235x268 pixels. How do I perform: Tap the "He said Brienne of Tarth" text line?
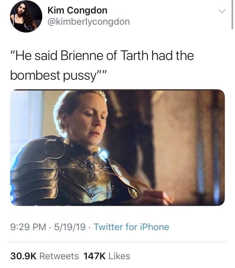pos(102,56)
